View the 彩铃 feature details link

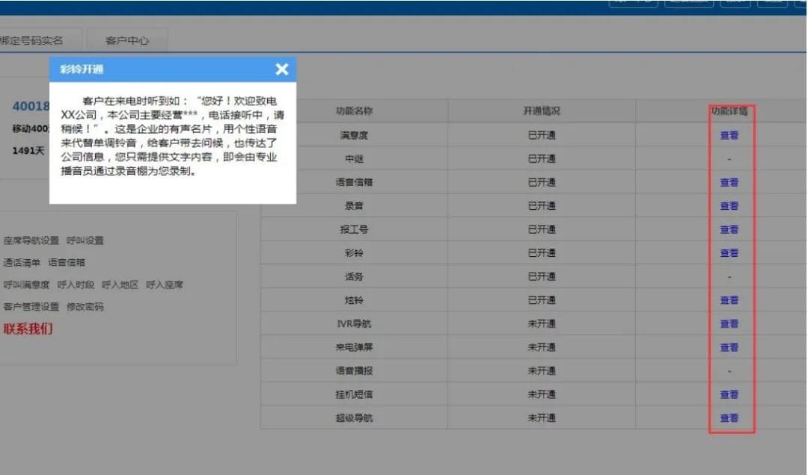pos(729,253)
